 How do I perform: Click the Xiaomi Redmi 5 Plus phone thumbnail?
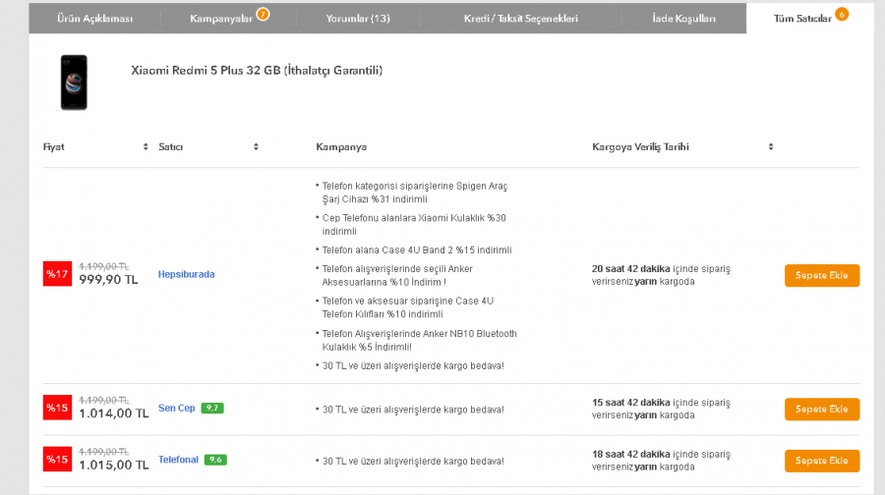pos(73,82)
